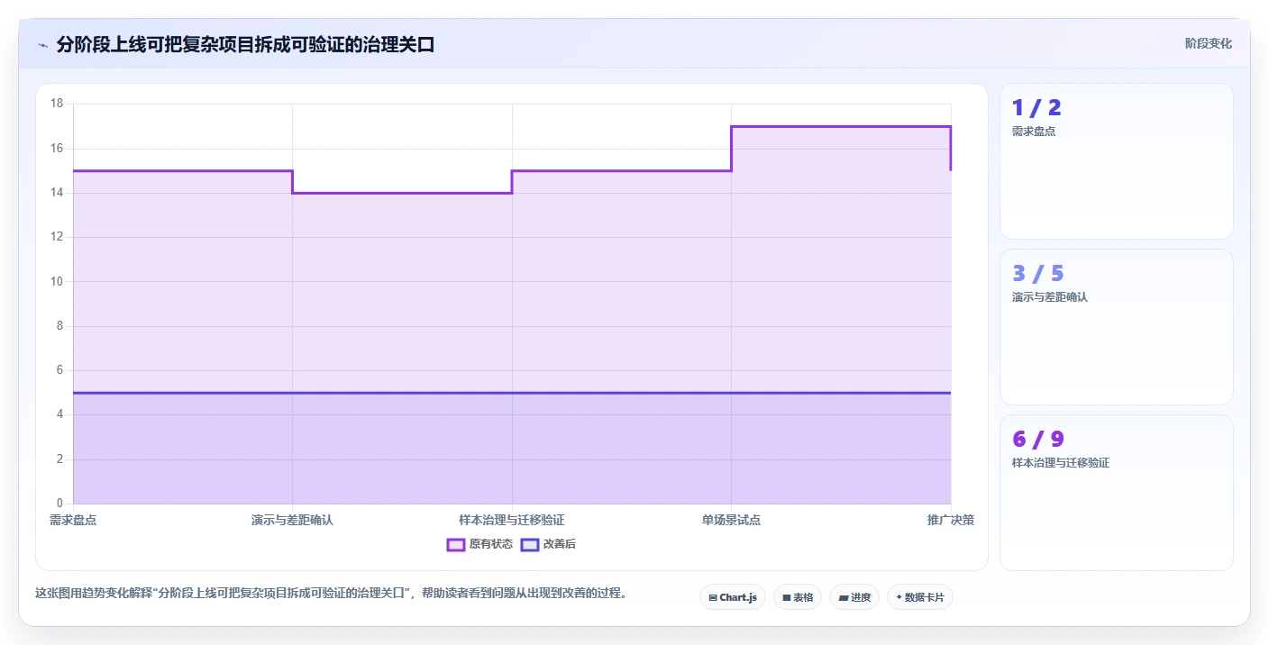1269x645 pixels.
Task: Click the lightning icon beside the title
Action: (x=42, y=45)
